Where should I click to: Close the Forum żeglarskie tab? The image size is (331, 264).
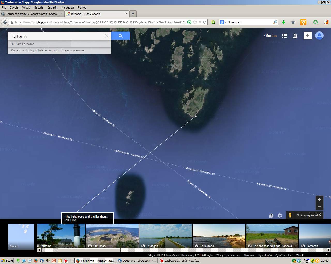click(62, 14)
